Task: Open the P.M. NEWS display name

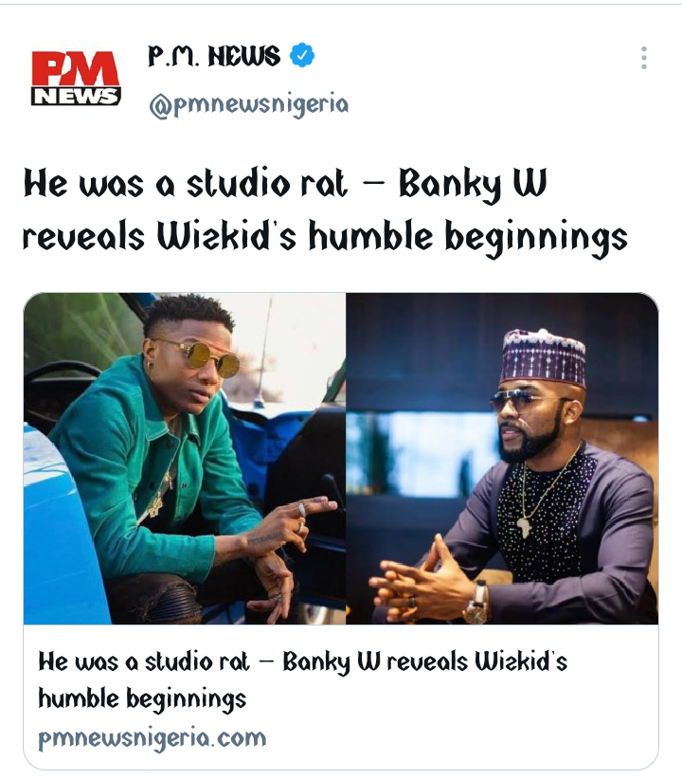Action: (x=214, y=56)
